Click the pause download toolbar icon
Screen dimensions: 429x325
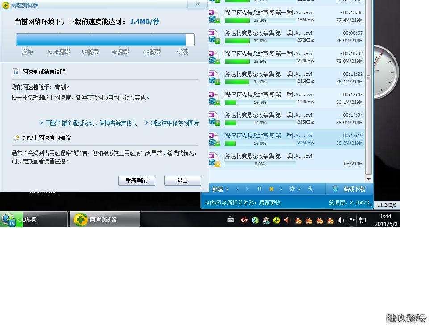(260, 189)
